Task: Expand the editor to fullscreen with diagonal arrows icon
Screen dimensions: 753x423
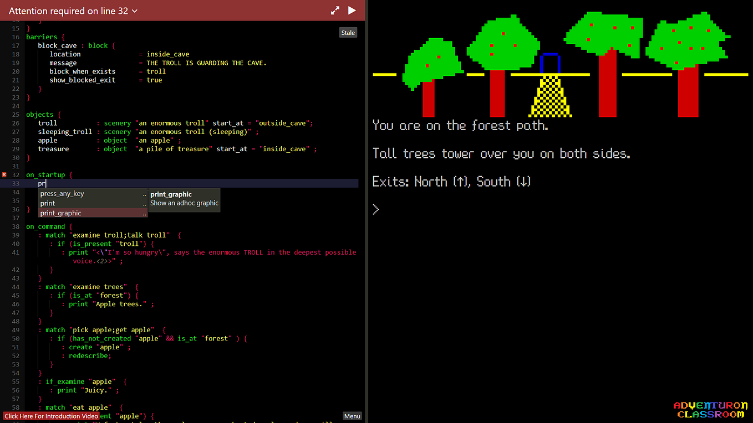Action: [x=334, y=10]
